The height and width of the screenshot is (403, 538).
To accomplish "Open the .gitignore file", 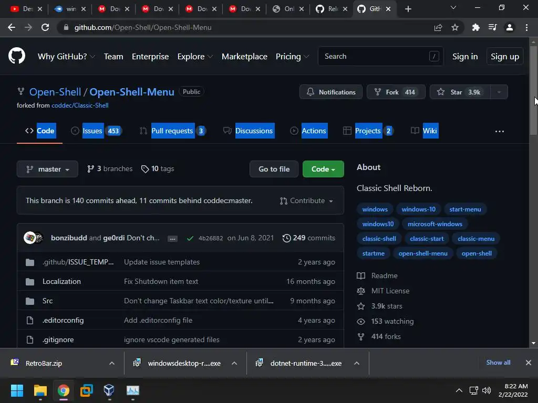I will point(58,340).
